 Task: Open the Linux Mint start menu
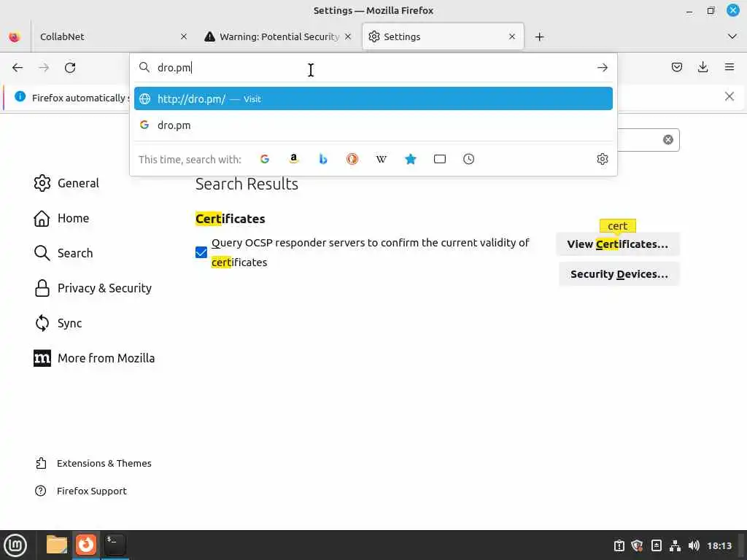pyautogui.click(x=16, y=545)
